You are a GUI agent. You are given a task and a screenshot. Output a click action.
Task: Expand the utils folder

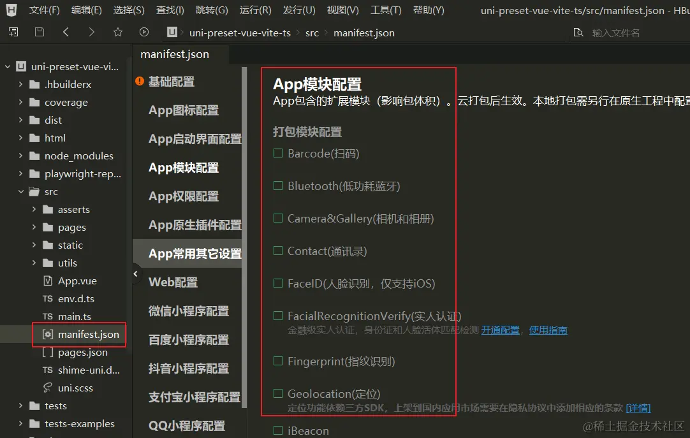(34, 263)
